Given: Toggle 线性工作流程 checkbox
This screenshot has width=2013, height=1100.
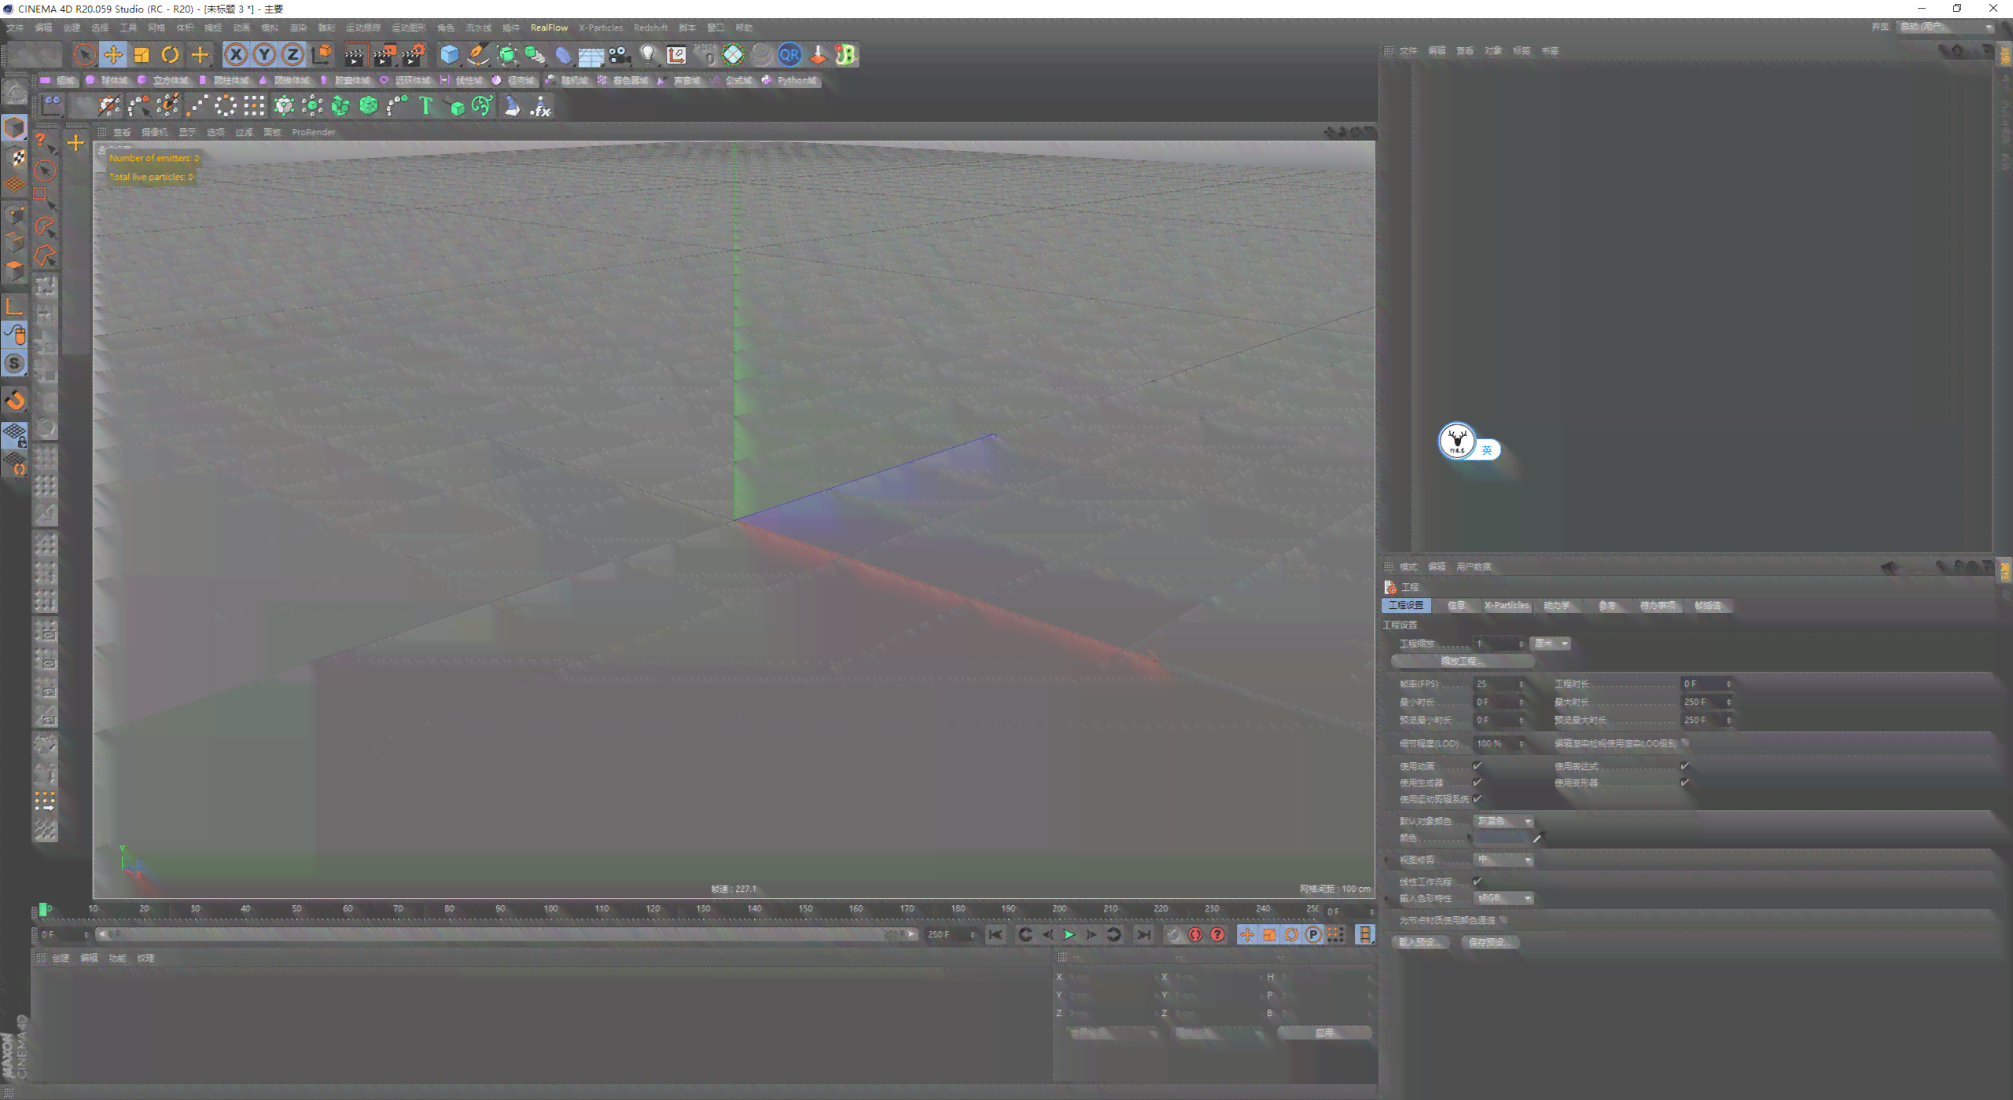Looking at the screenshot, I should pyautogui.click(x=1477, y=882).
